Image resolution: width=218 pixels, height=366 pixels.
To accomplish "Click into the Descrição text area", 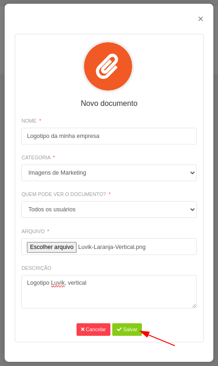I will pos(109,292).
